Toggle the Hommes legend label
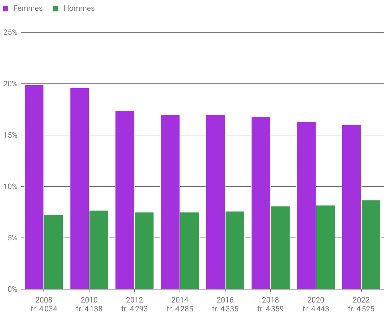Image resolution: width=387 pixels, height=319 pixels. coord(79,9)
